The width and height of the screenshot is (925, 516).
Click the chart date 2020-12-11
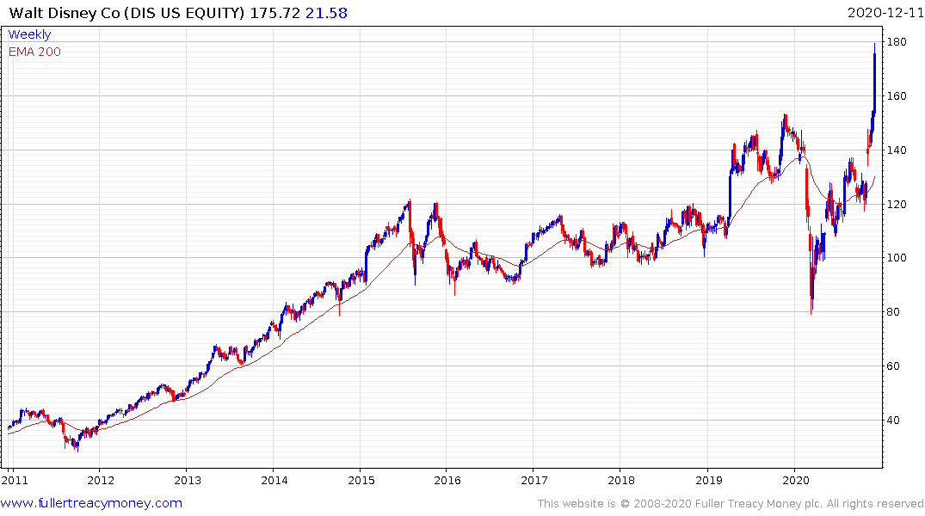(885, 12)
